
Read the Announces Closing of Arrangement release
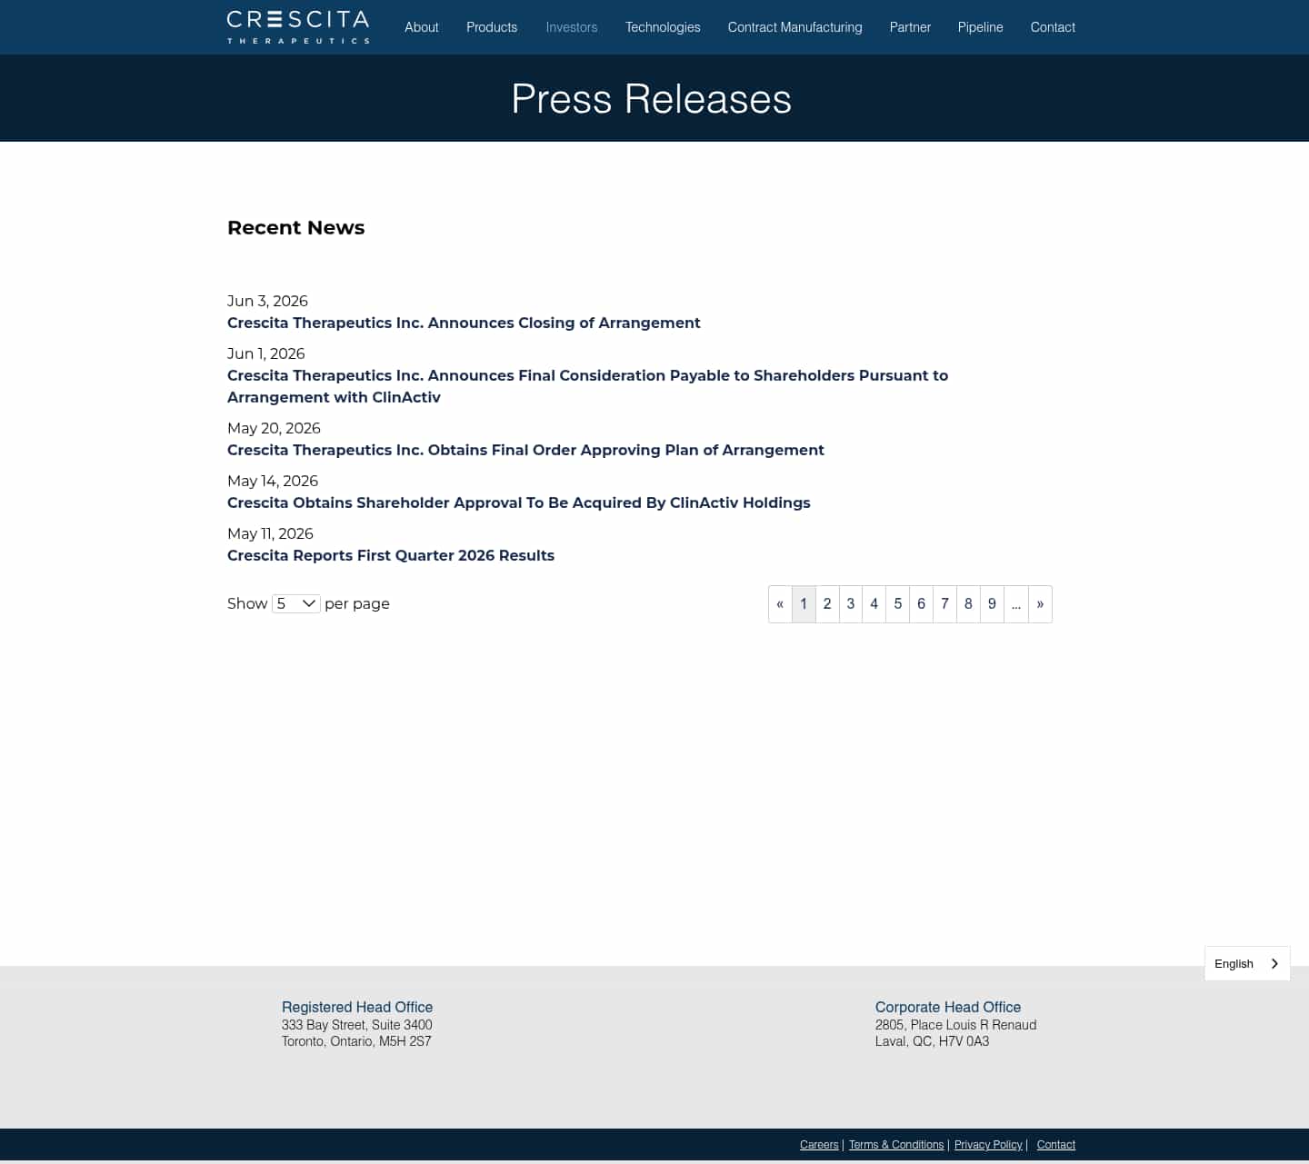tap(464, 323)
